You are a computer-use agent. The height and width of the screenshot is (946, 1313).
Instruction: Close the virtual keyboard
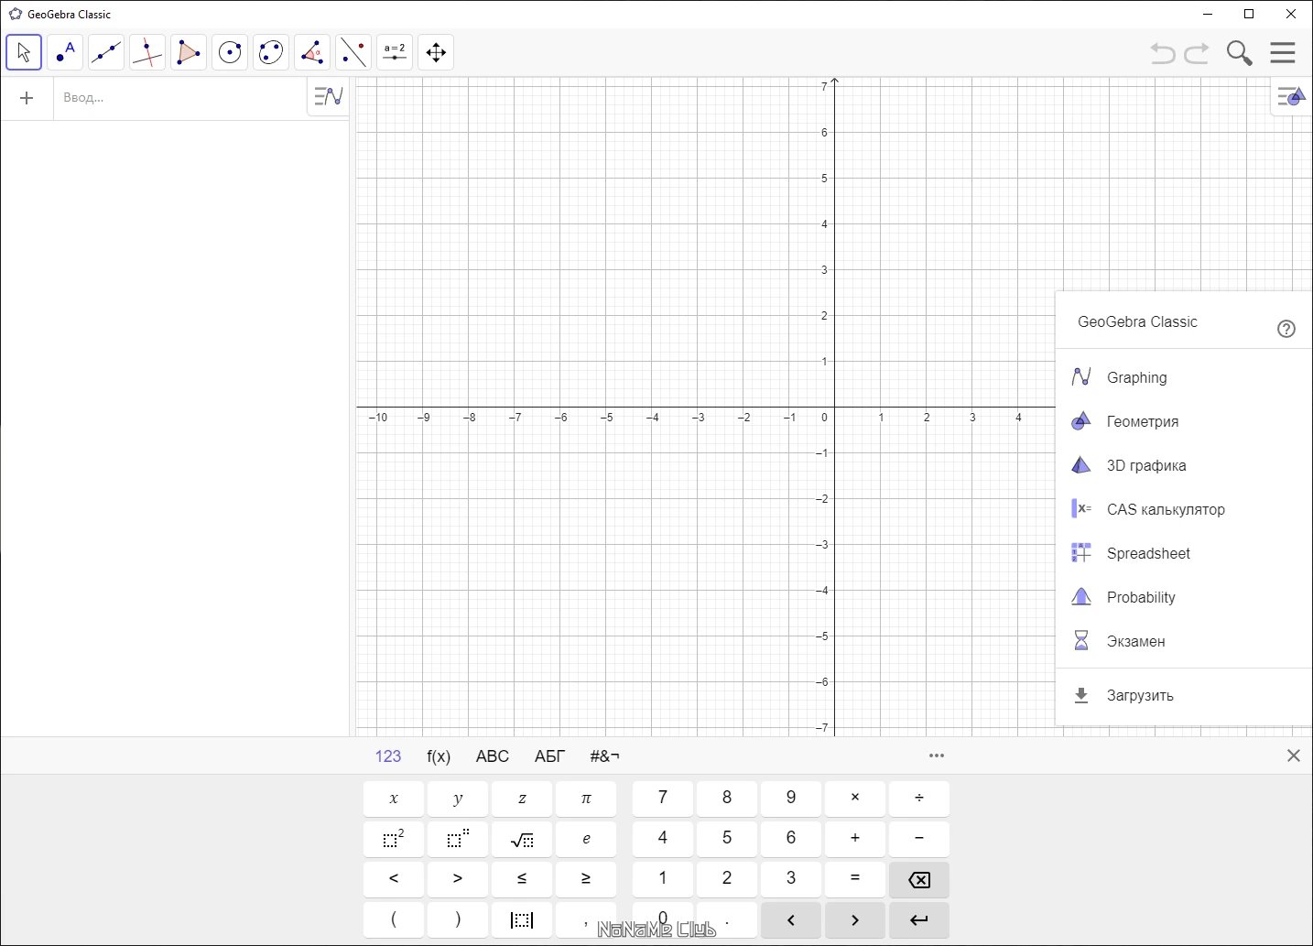1293,756
